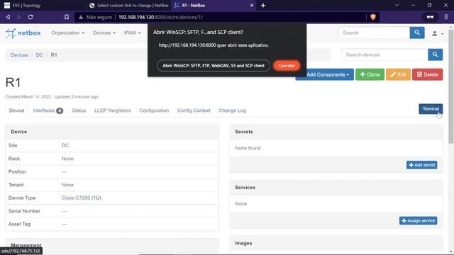Reload the page with refresh icon
454x255 pixels.
click(x=31, y=17)
